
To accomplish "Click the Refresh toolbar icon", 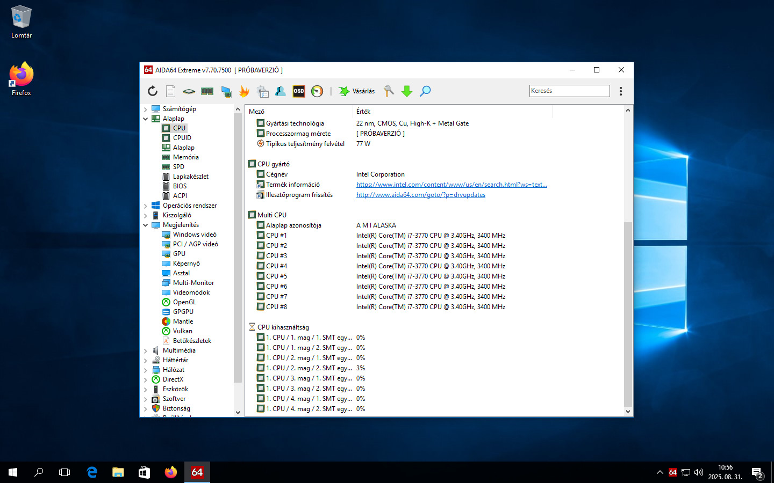I will [153, 91].
